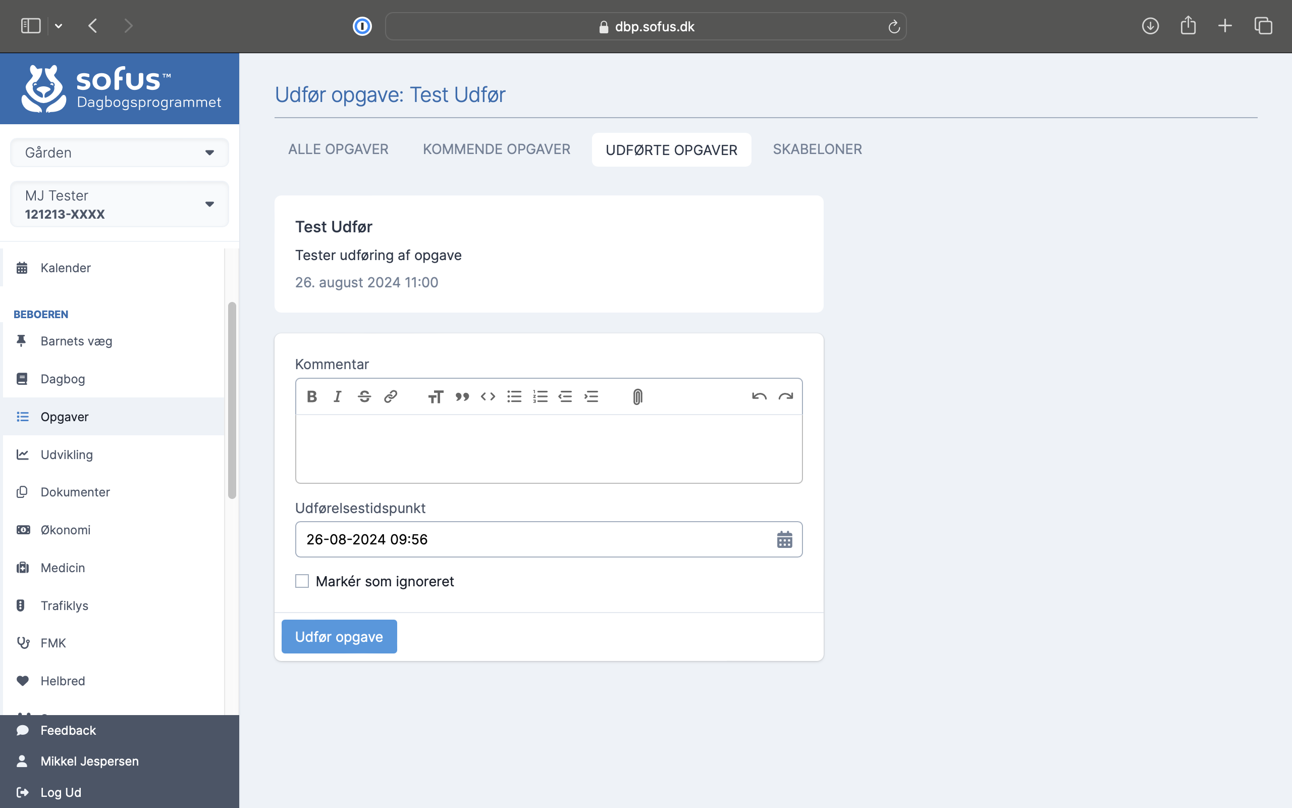Open calendar picker for Udførelsestidspunkt
Image resolution: width=1292 pixels, height=808 pixels.
click(x=784, y=539)
